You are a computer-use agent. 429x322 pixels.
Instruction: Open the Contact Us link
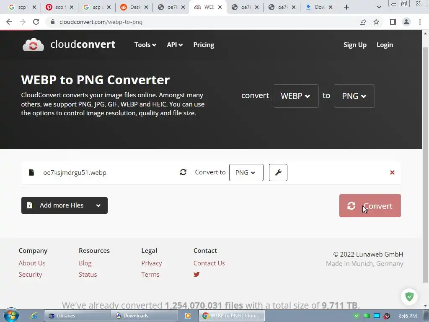pos(209,263)
